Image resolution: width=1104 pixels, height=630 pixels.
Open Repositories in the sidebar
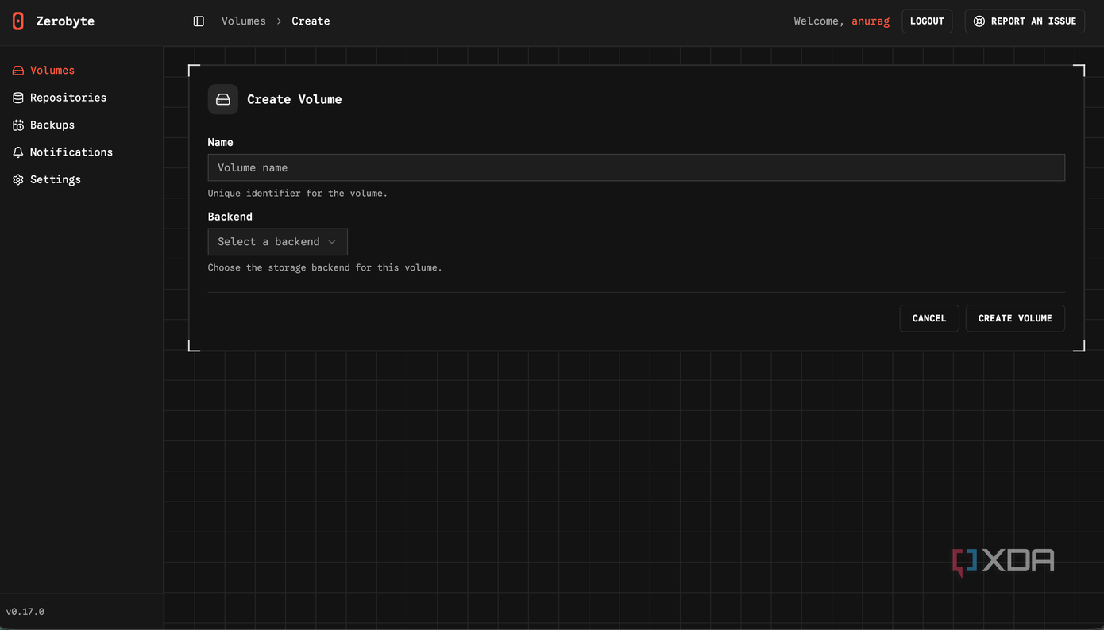coord(68,98)
